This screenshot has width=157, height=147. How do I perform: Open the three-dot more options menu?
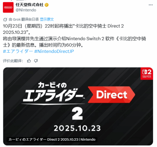pyautogui.click(x=151, y=5)
